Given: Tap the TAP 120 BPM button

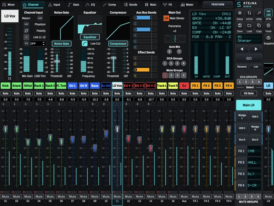Looking at the screenshot, I should click(269, 13).
